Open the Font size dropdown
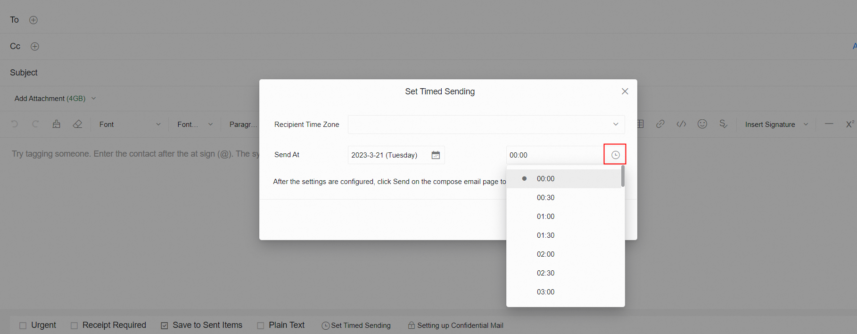The width and height of the screenshot is (857, 334). pos(195,125)
